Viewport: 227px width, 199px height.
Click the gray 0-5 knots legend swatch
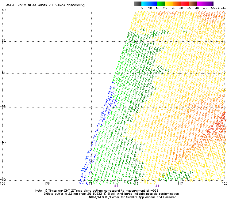pos(137,4)
